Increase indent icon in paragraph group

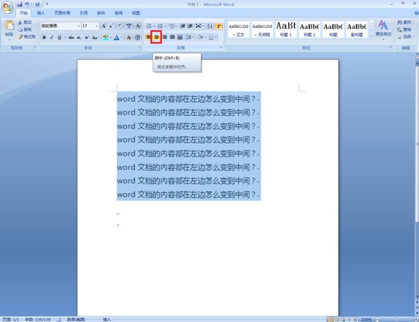coord(190,26)
